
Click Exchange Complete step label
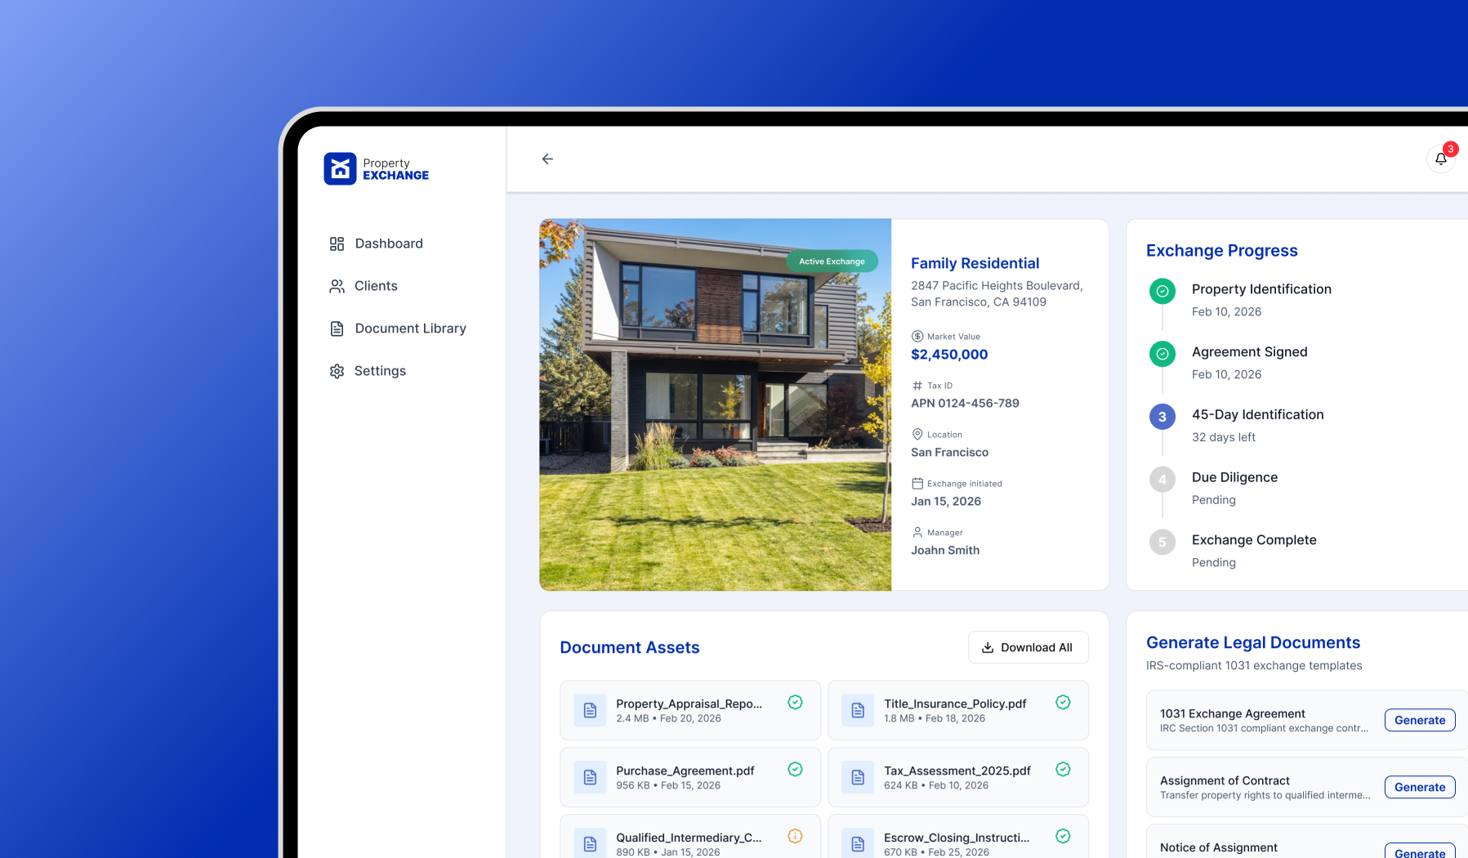pyautogui.click(x=1254, y=540)
